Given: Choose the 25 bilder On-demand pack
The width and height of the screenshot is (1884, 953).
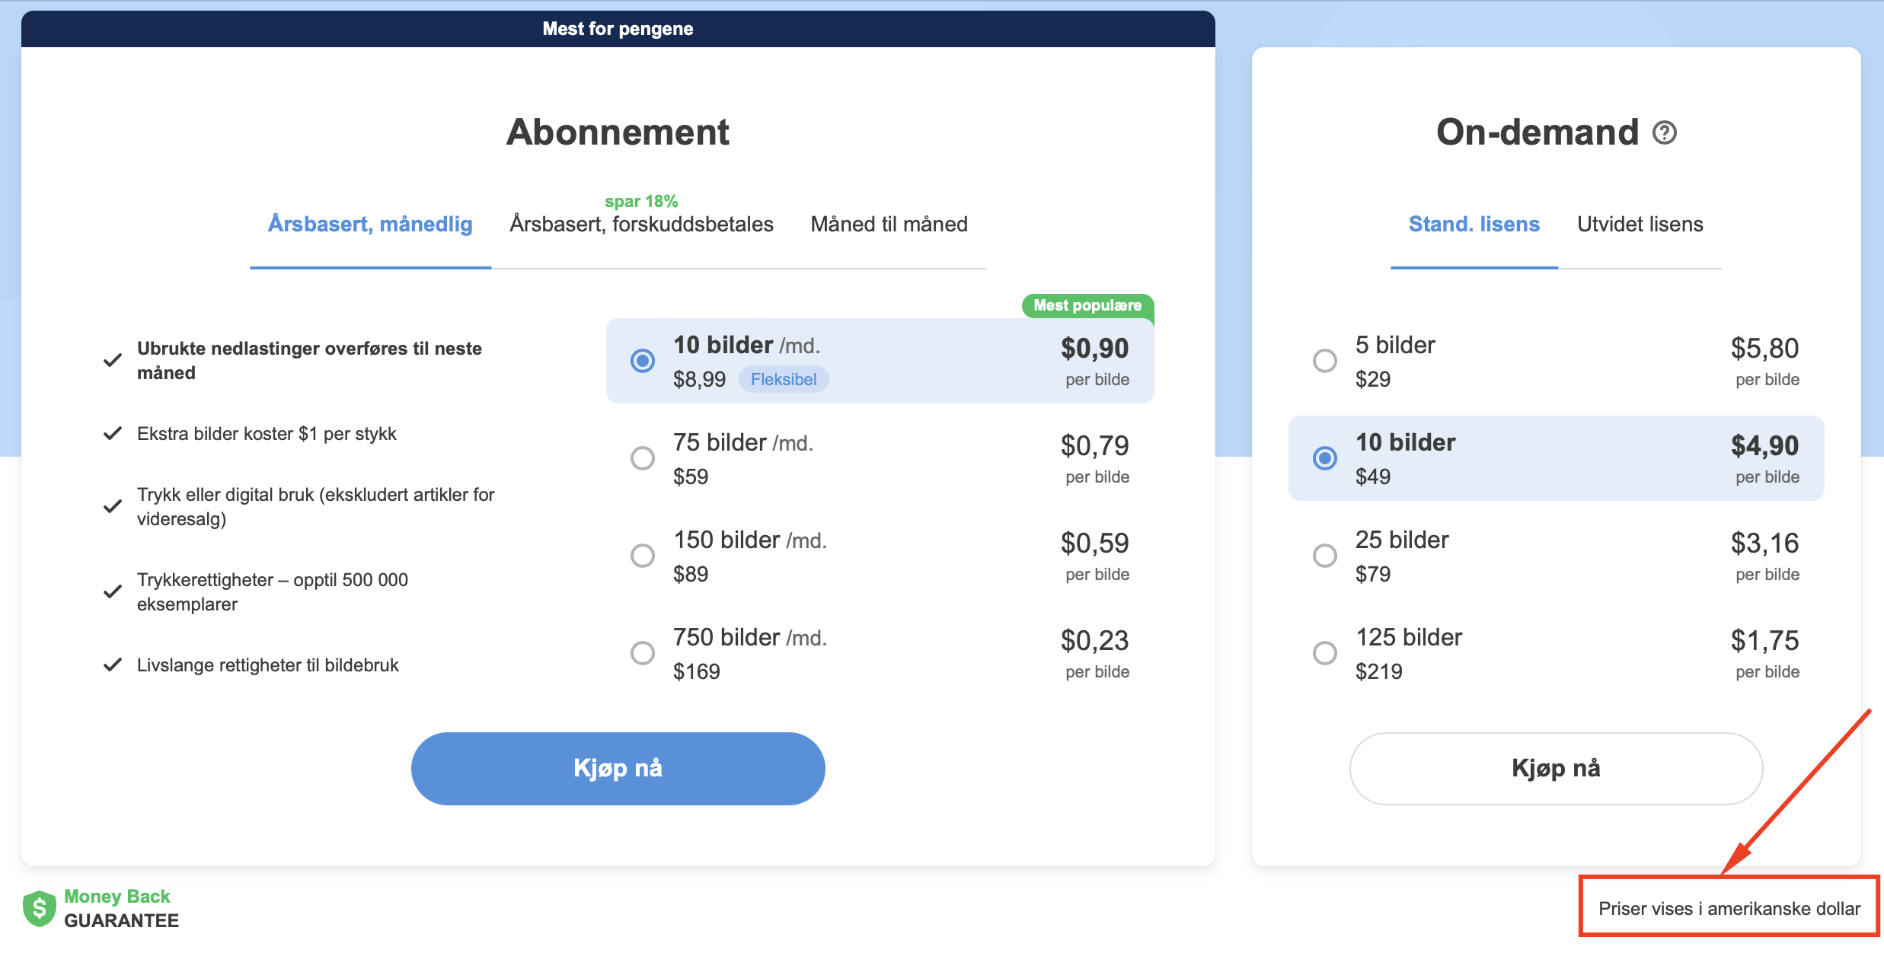Looking at the screenshot, I should [1325, 555].
